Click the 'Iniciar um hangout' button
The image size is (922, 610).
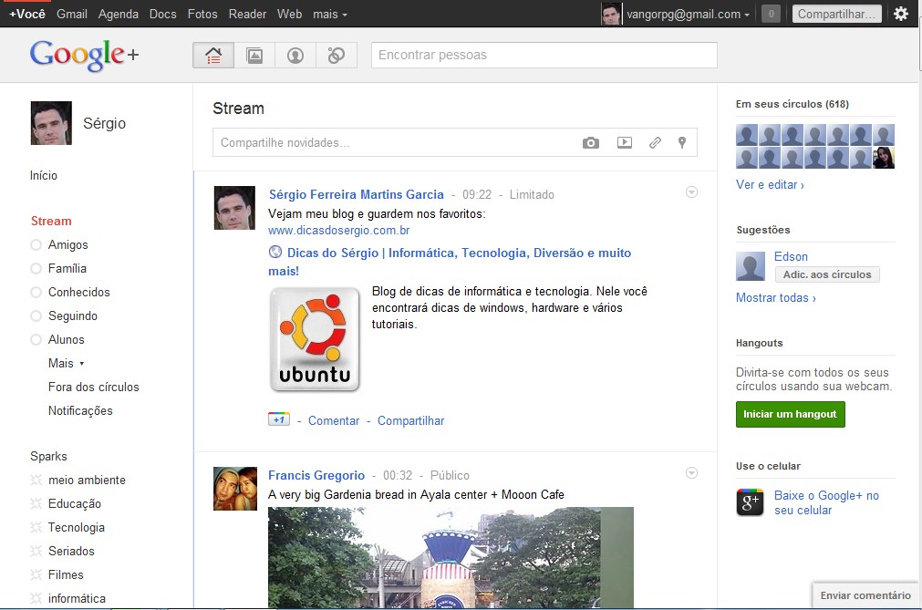pyautogui.click(x=790, y=414)
